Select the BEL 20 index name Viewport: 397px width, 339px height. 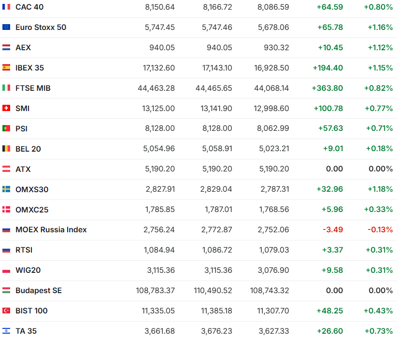click(x=28, y=149)
